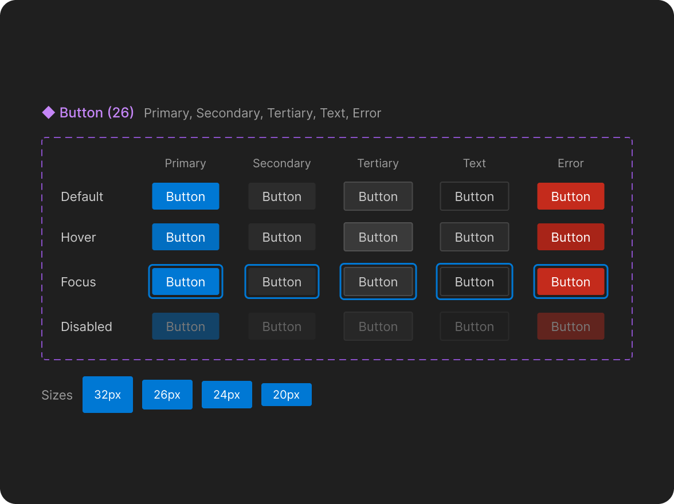Click the 'Default' row label
Screen dimensions: 674x504
[82, 196]
